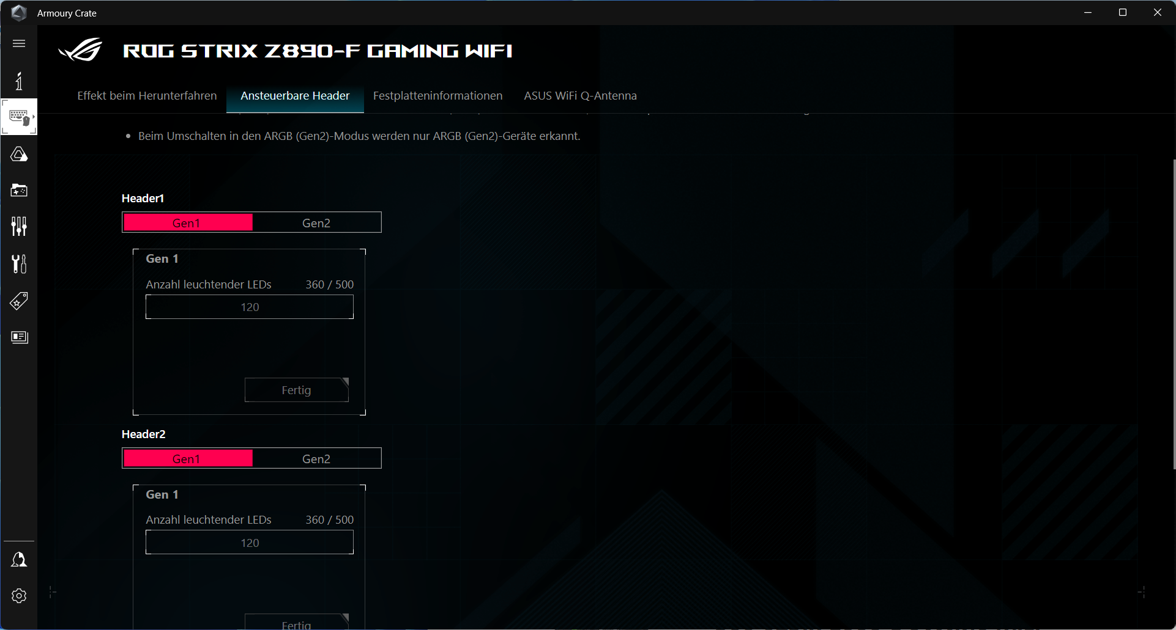1176x630 pixels.
Task: Open the Scenario Profiles sliders icon
Action: pyautogui.click(x=19, y=226)
